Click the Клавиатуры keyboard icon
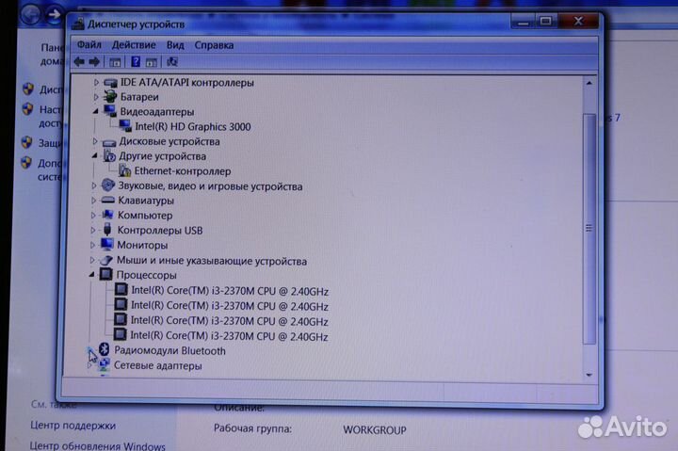This screenshot has height=451, width=678. tap(107, 201)
